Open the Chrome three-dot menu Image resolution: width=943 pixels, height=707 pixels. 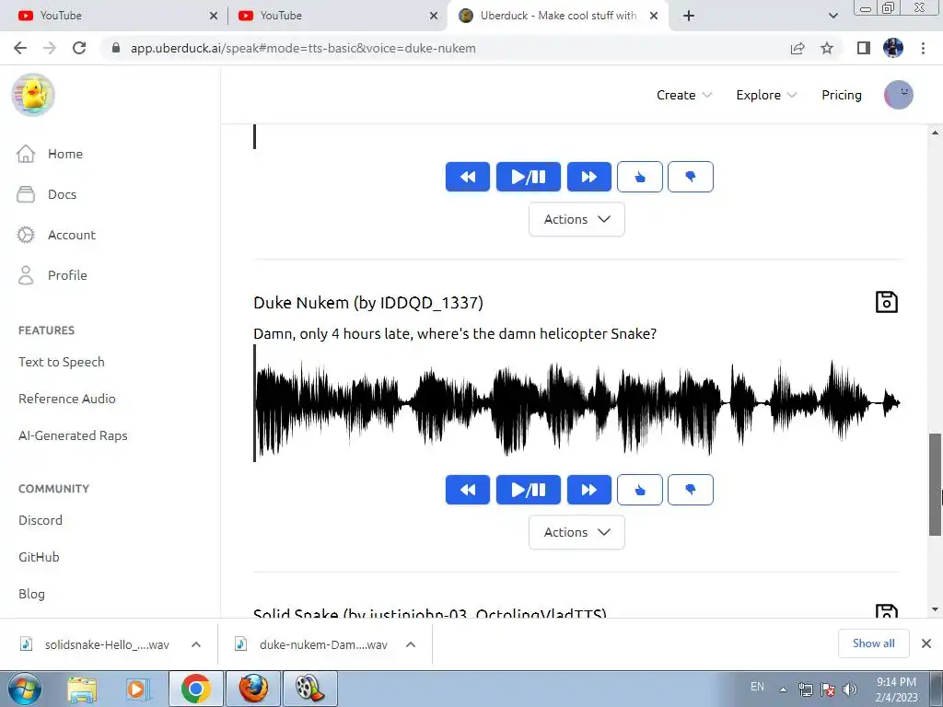(923, 48)
